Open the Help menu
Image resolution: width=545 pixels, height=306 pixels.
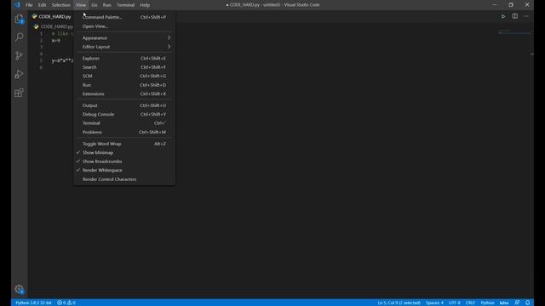pos(145,5)
